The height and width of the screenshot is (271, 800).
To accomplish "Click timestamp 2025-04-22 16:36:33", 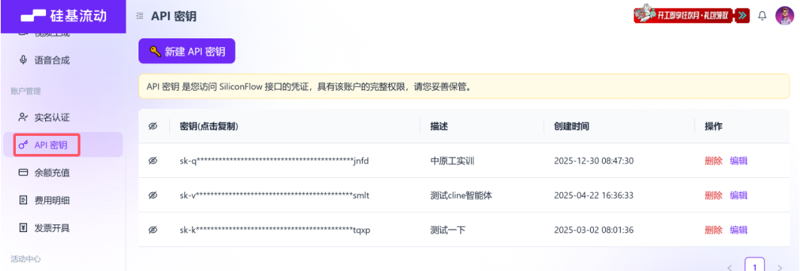I will click(x=593, y=196).
